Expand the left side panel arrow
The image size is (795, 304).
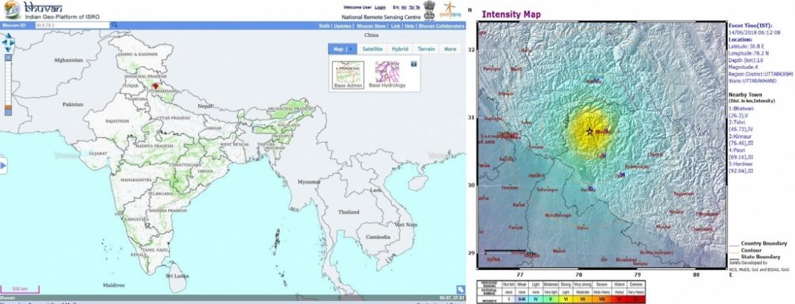[x=3, y=166]
